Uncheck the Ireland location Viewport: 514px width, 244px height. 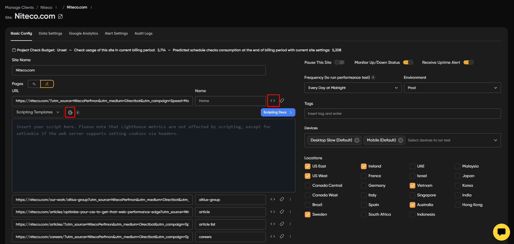364,166
